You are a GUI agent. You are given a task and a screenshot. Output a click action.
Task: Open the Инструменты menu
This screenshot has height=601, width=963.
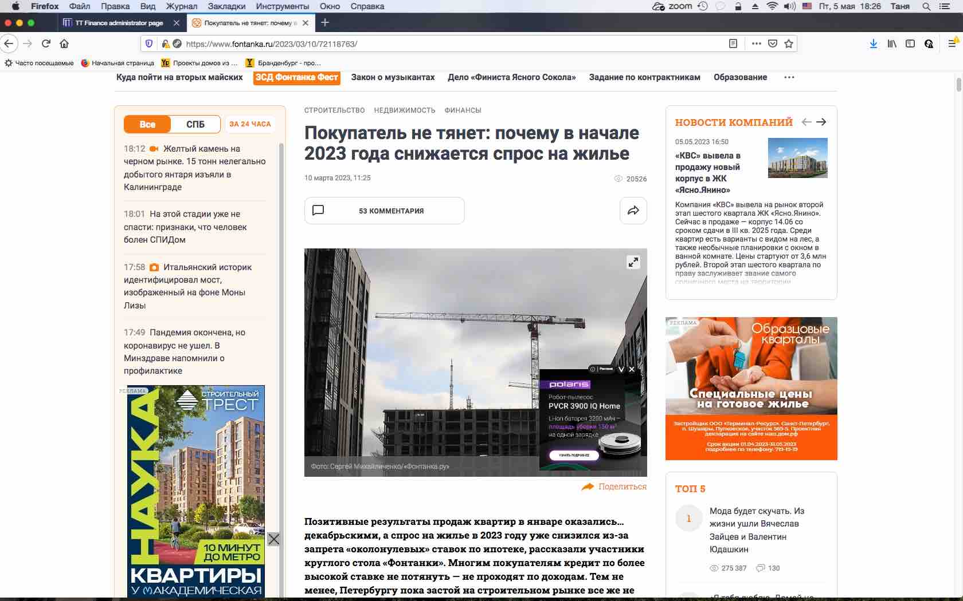[x=283, y=6]
